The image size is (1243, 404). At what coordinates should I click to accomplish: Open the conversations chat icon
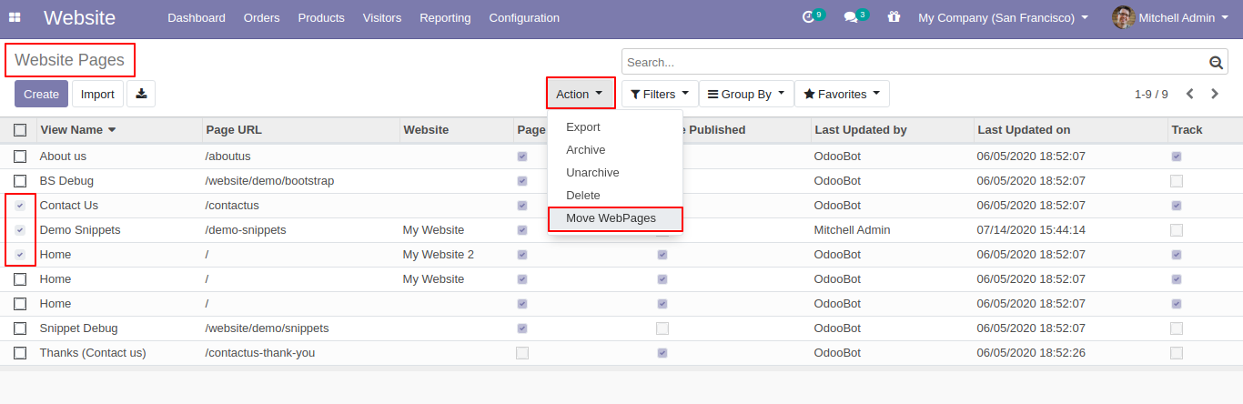click(x=851, y=17)
